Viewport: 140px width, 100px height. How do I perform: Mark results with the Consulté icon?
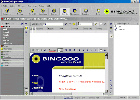[32, 11]
